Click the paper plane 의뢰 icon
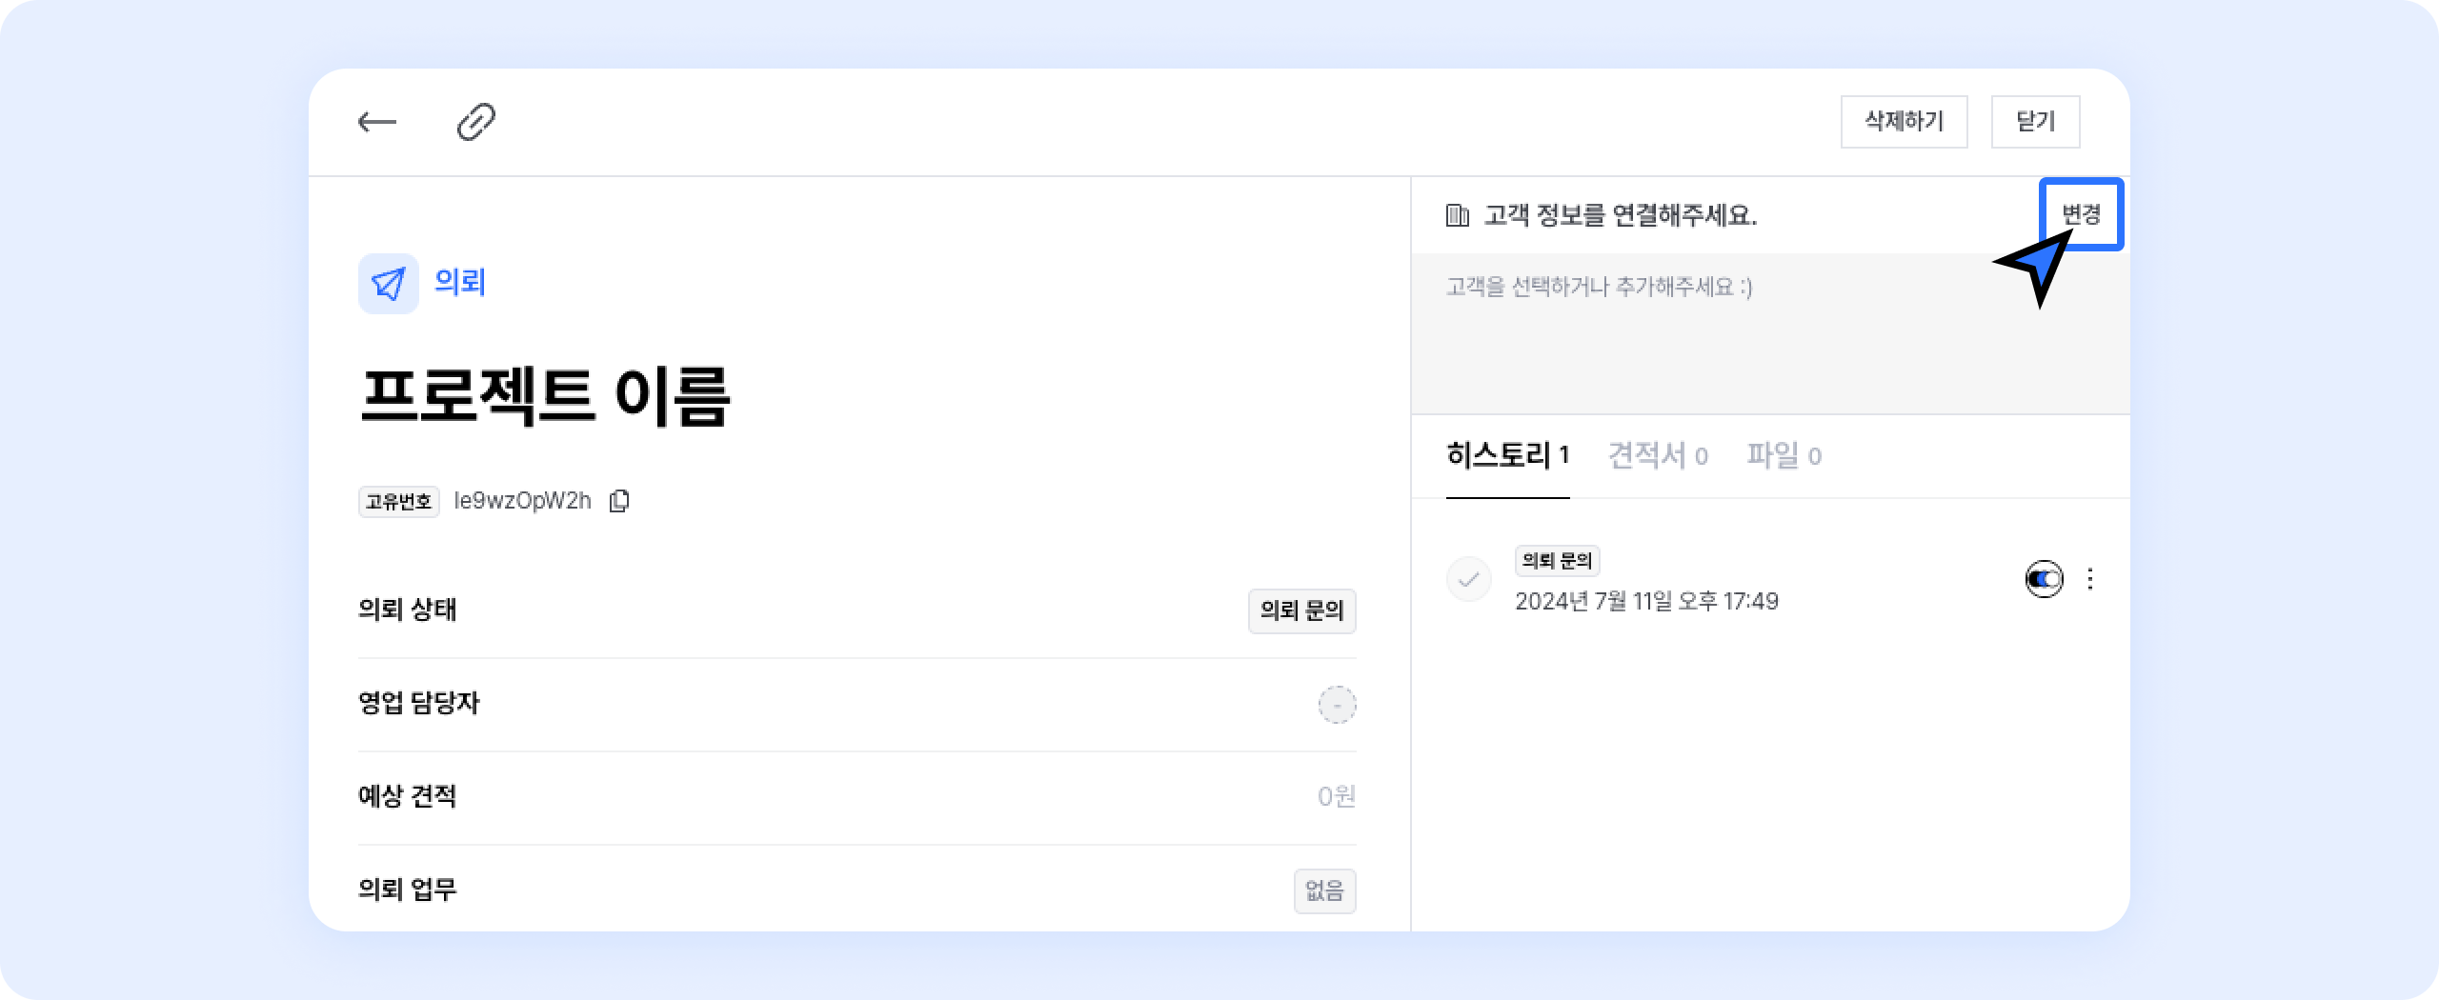The height and width of the screenshot is (1000, 2439). point(388,284)
